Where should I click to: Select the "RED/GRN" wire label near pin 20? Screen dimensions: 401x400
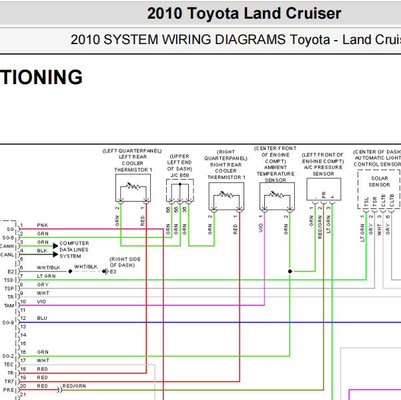pos(74,386)
